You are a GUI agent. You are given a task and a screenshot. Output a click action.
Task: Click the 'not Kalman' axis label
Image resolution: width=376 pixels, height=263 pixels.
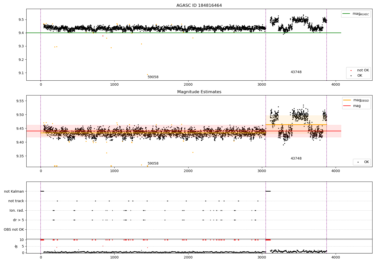14,191
